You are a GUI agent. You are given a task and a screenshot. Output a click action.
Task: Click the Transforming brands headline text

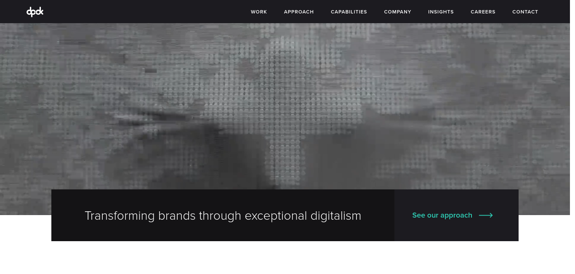(x=223, y=216)
